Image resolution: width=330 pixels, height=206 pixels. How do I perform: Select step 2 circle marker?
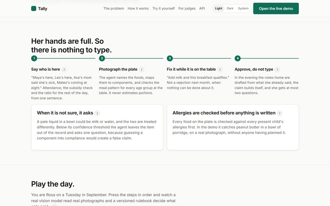[102, 58]
